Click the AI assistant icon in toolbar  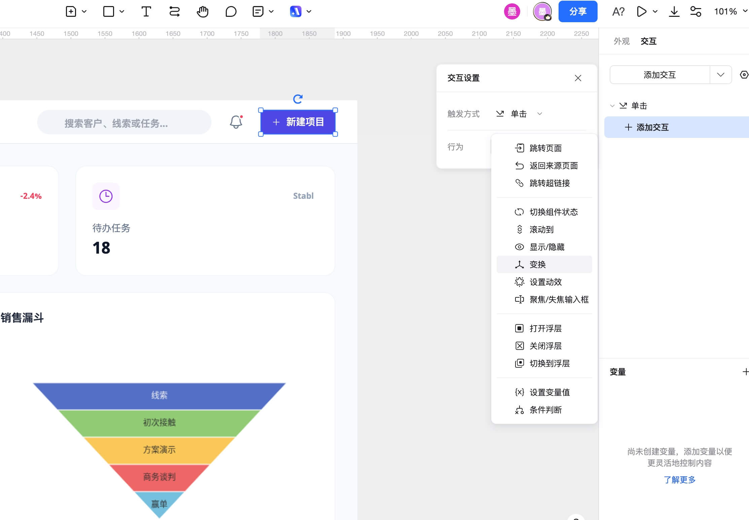(x=295, y=11)
